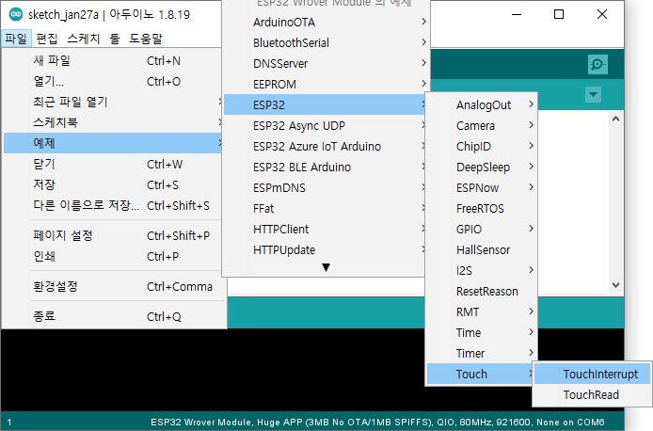
Task: Open the Serial Monitor magnifier icon
Action: (x=597, y=65)
